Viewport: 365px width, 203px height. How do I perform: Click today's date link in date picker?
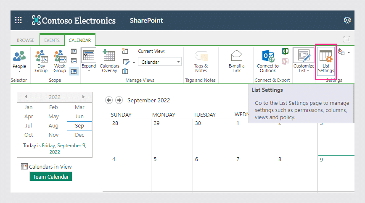[64, 148]
